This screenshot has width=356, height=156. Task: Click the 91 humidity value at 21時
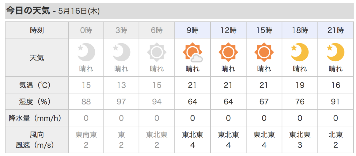point(336,102)
